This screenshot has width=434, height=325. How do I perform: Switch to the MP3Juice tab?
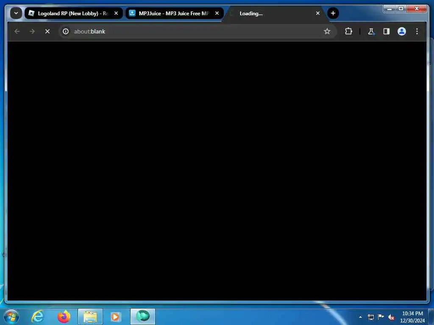(x=174, y=13)
